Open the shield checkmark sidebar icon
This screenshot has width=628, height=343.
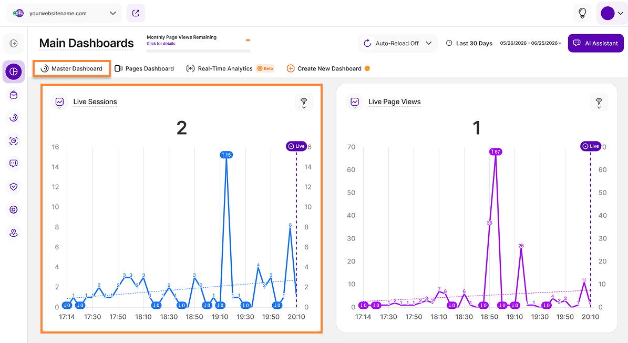coord(14,186)
